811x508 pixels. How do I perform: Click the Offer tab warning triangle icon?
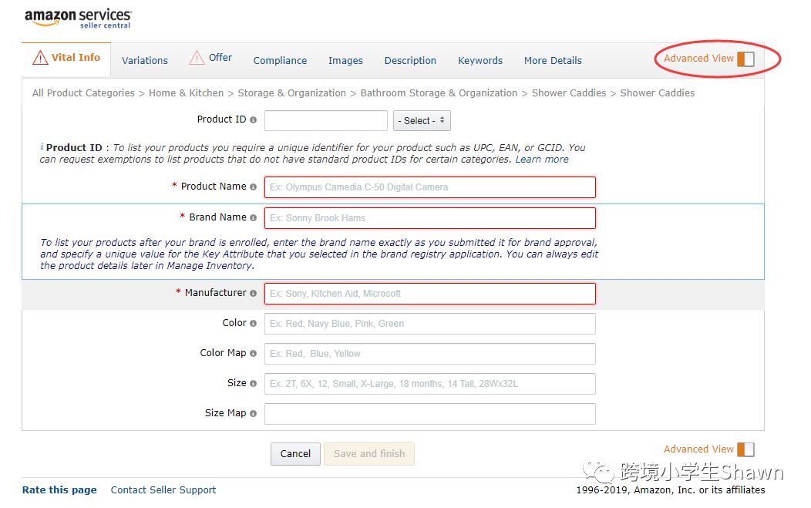(x=197, y=57)
